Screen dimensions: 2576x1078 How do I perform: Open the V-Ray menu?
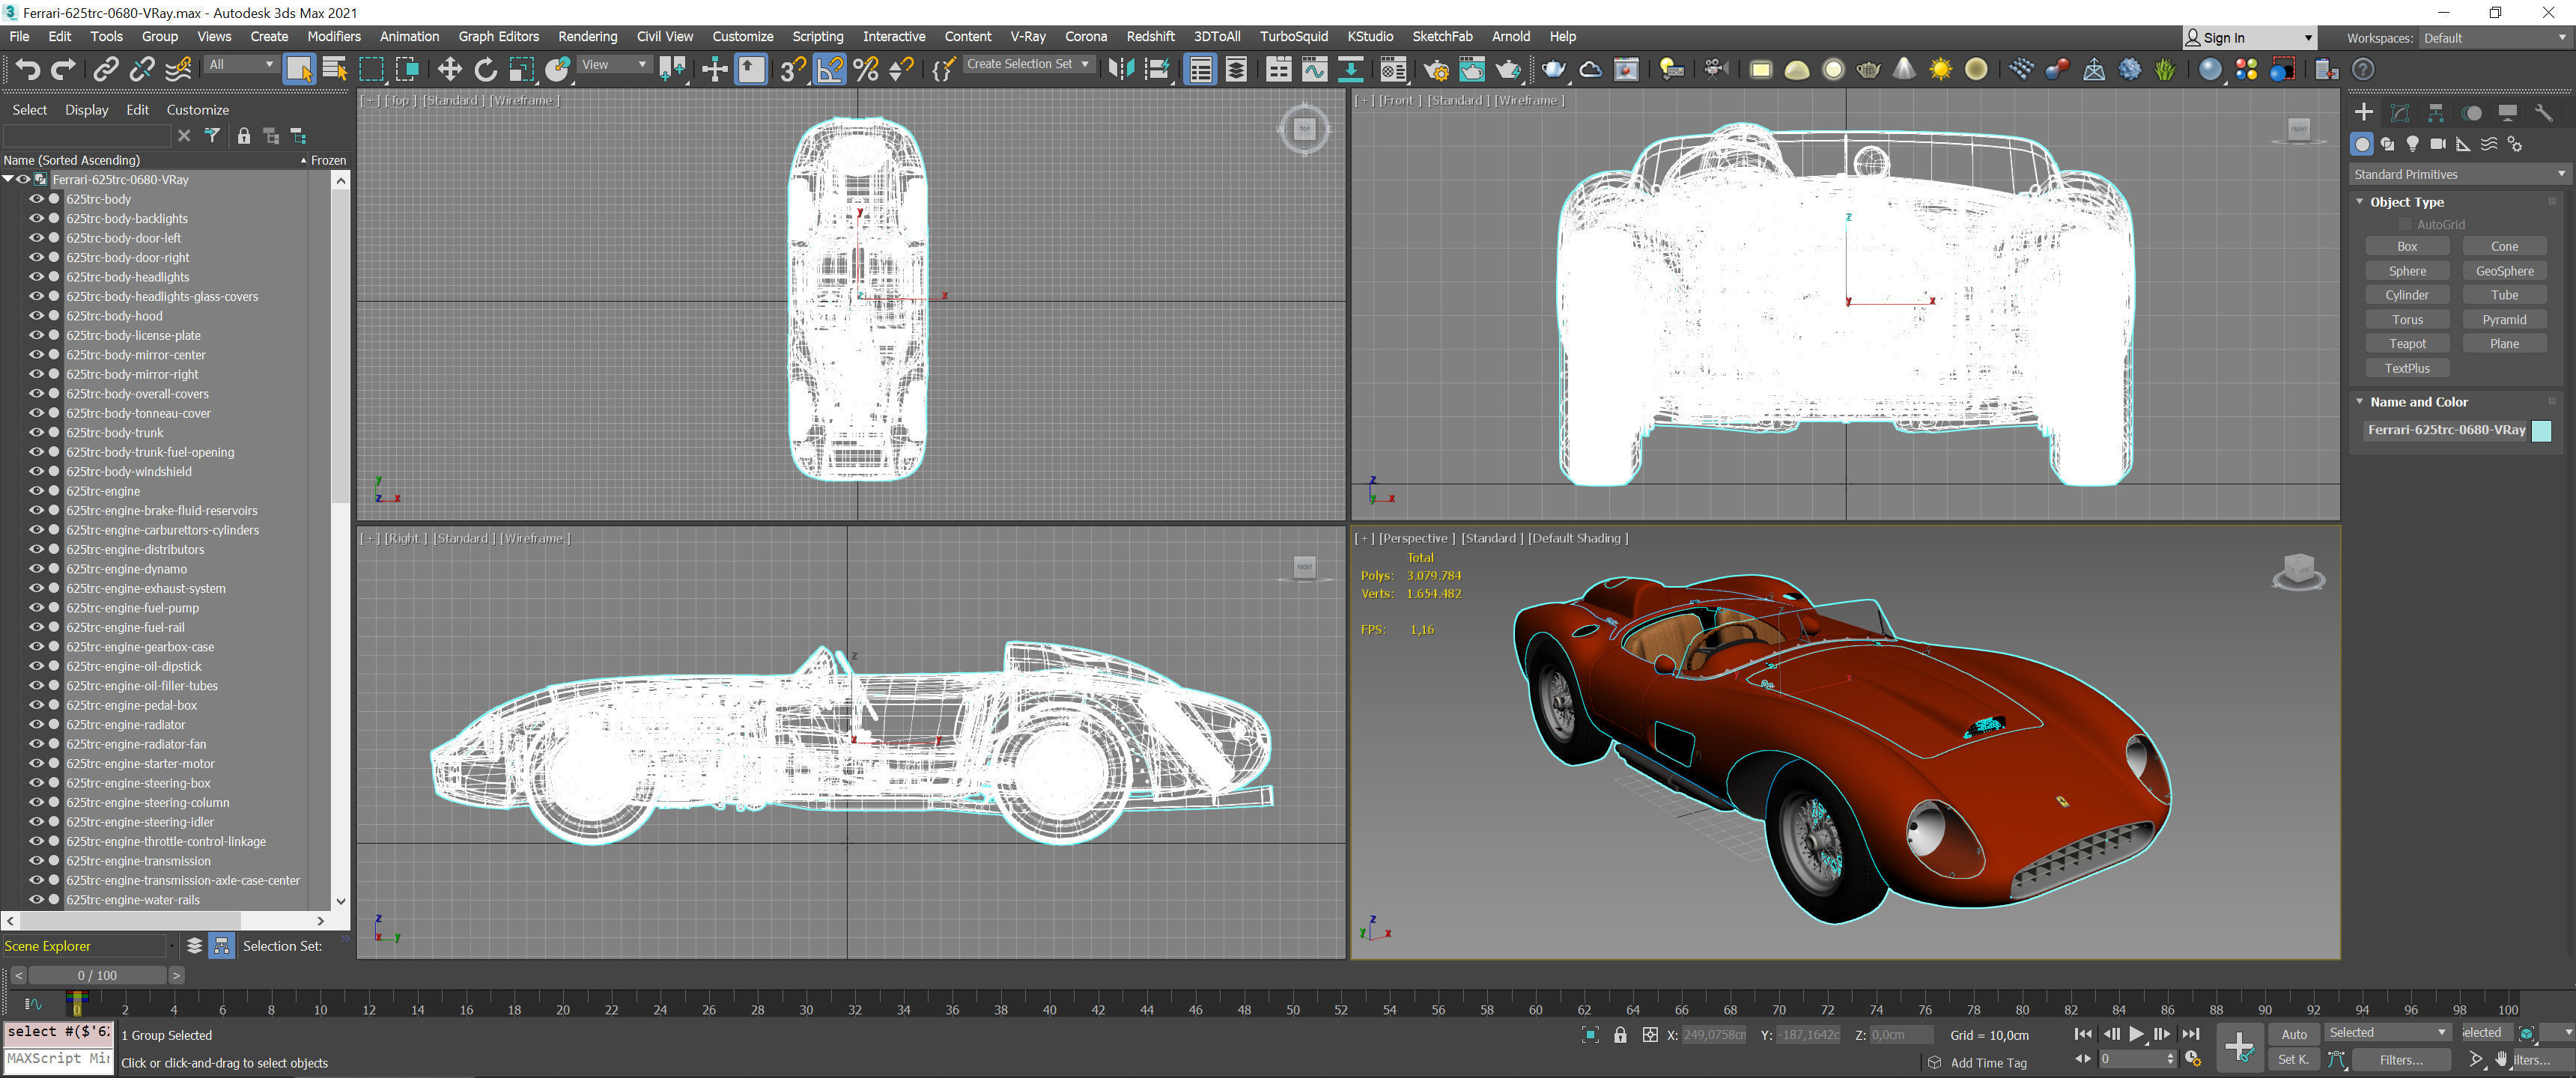[x=1027, y=36]
